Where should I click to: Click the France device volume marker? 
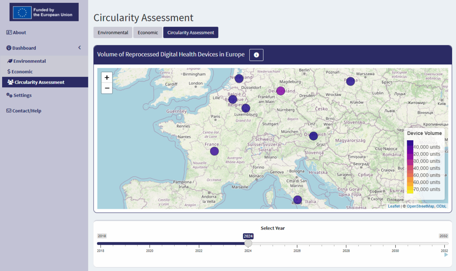(x=214, y=151)
